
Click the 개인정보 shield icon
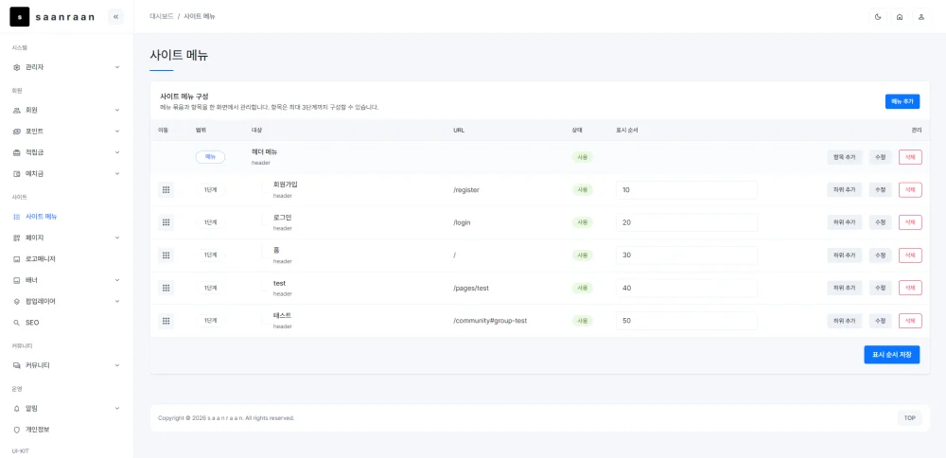point(17,430)
